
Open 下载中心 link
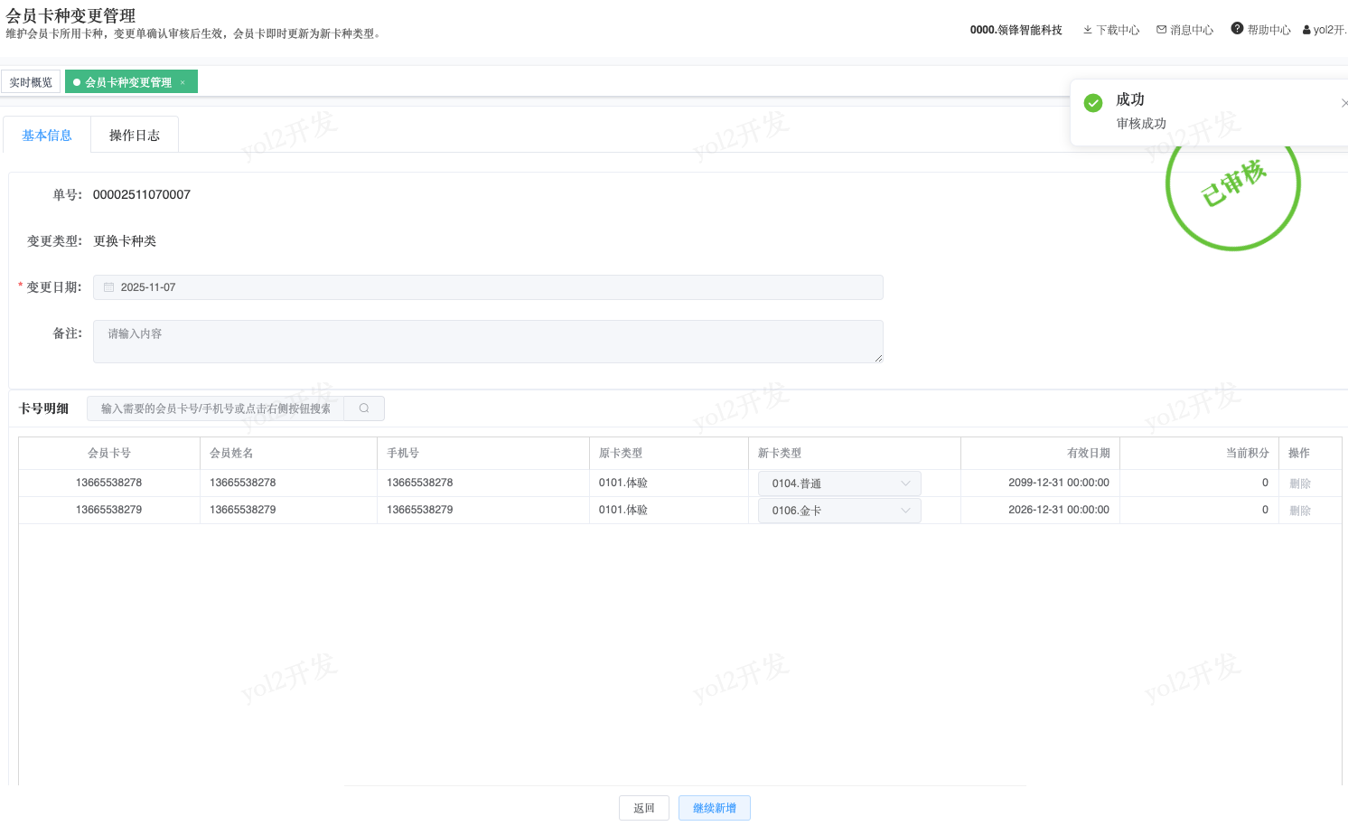click(x=1111, y=30)
